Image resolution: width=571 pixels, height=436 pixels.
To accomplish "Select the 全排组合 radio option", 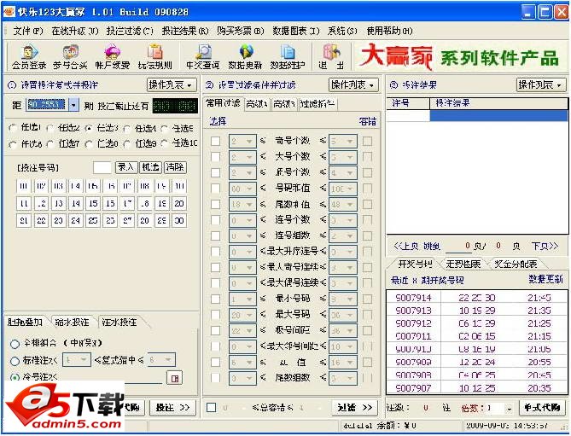I will pyautogui.click(x=15, y=344).
